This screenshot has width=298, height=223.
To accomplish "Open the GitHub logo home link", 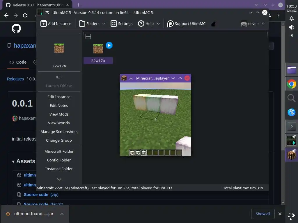I will point(16,29).
